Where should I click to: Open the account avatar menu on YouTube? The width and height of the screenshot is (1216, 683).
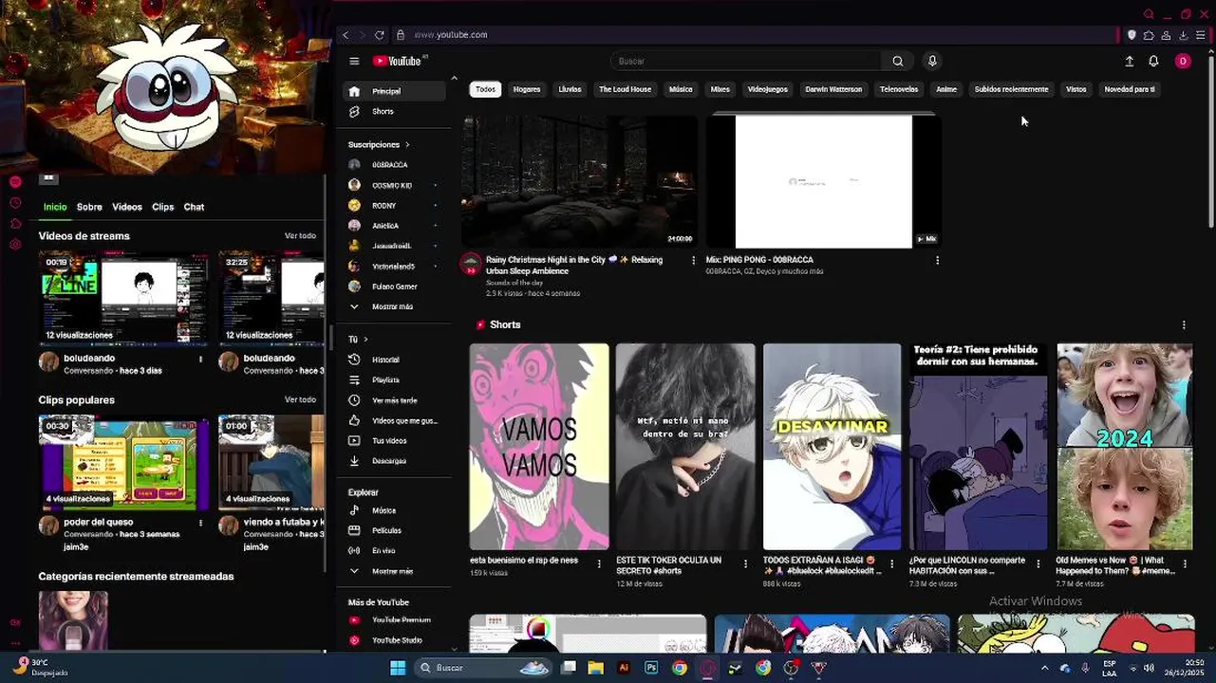[1183, 61]
